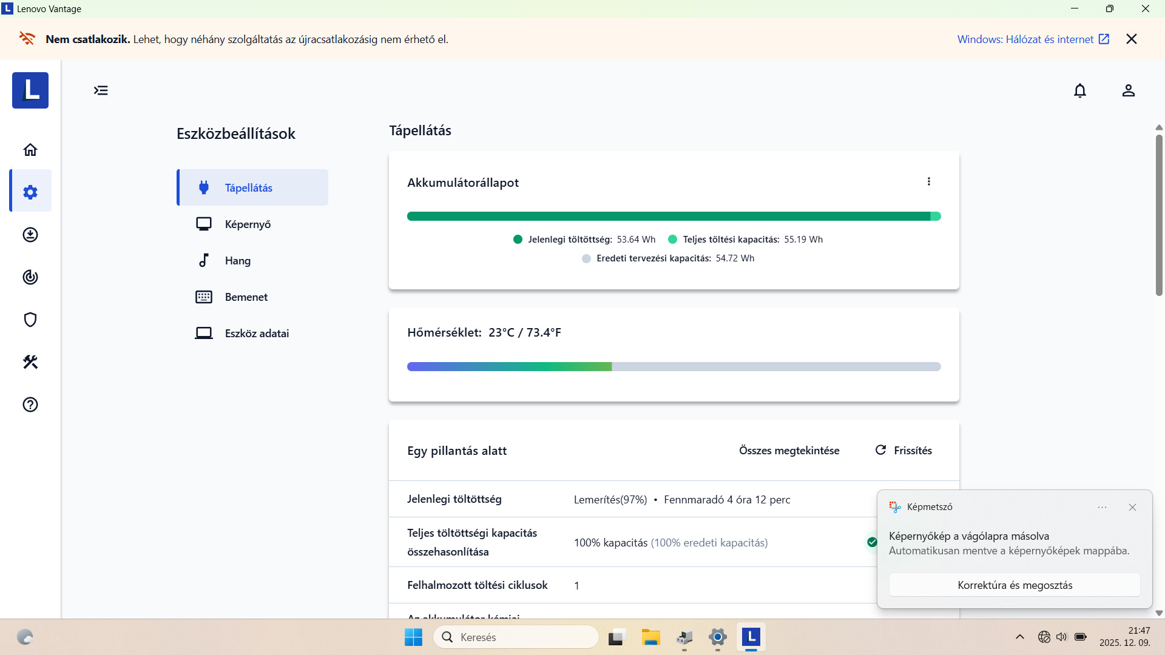Open the shield security sidebar icon
The image size is (1165, 655).
pos(30,320)
